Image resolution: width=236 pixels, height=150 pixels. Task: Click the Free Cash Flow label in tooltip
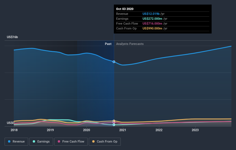click(127, 23)
